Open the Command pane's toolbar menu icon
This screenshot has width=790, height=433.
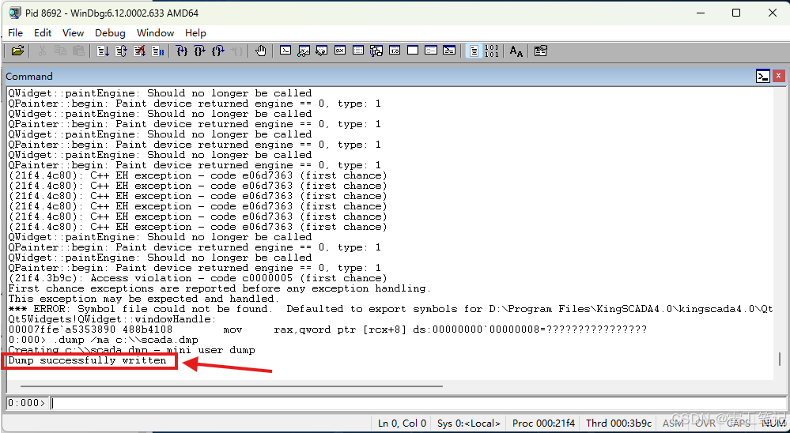[x=763, y=77]
